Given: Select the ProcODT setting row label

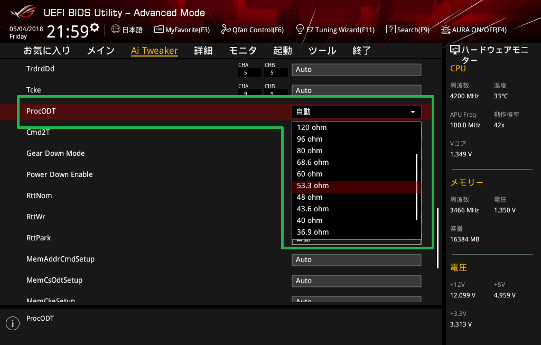Looking at the screenshot, I should tap(41, 111).
